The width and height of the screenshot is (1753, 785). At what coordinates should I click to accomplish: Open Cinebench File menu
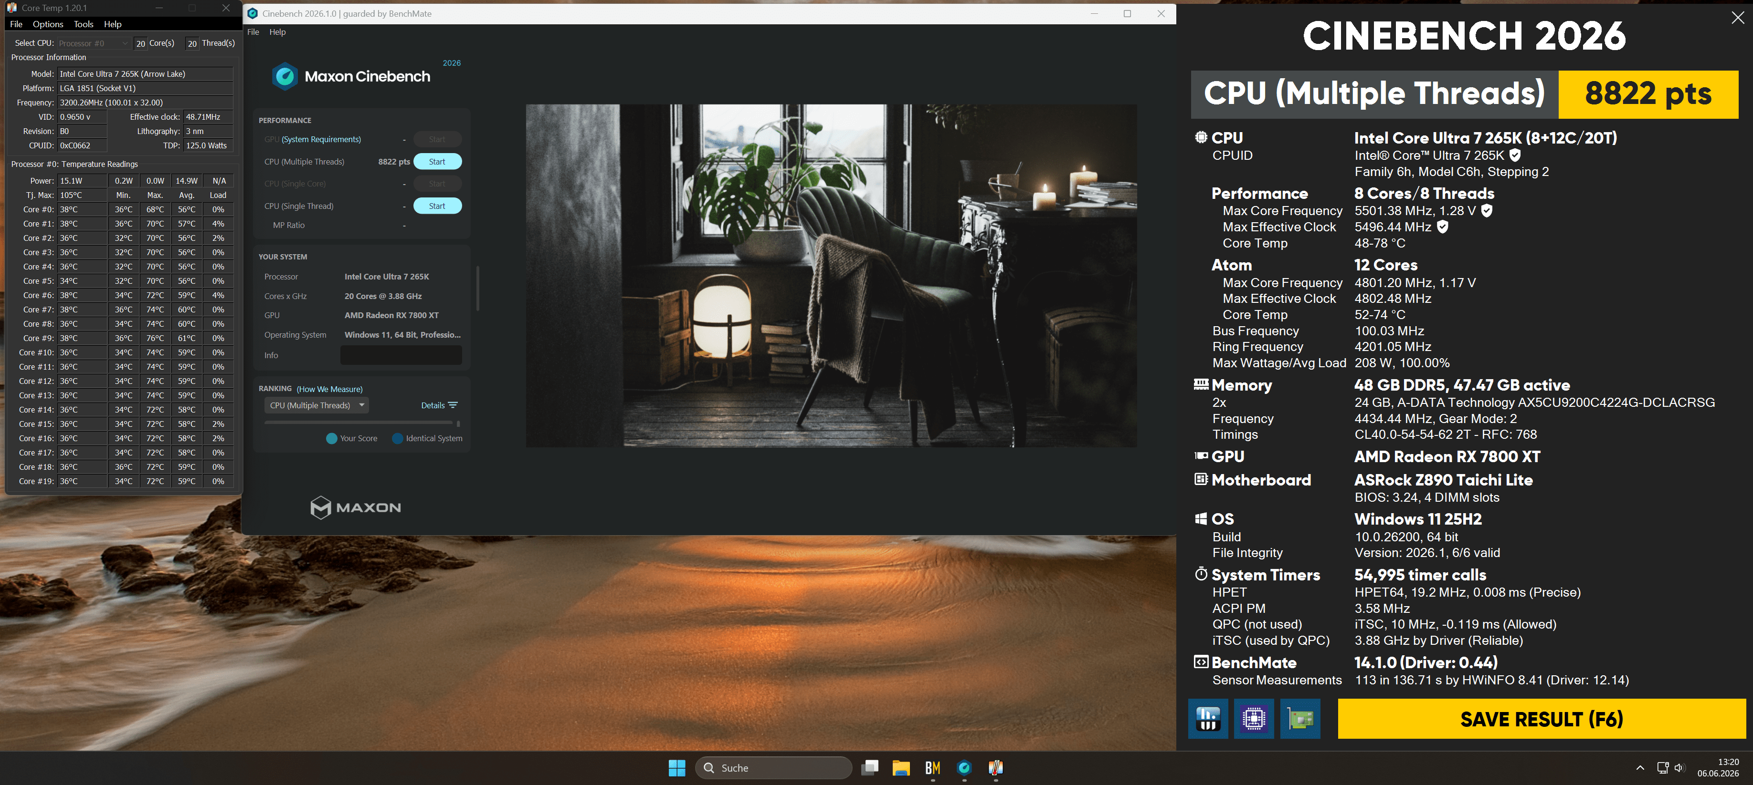pyautogui.click(x=253, y=32)
